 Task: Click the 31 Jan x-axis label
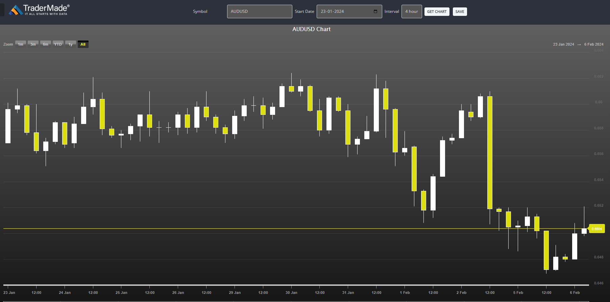348,293
